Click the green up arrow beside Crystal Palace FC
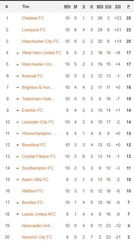This screenshot has width=134, height=243. (x=17, y=157)
